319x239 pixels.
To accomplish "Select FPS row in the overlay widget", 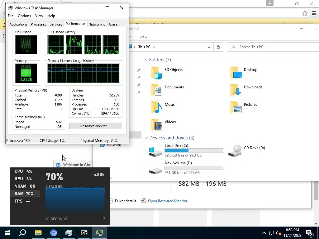I will tap(25, 201).
